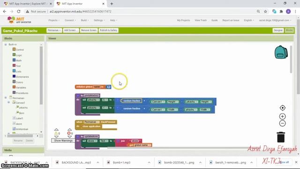
Task: Open the English language dropdown
Action: [x=249, y=20]
